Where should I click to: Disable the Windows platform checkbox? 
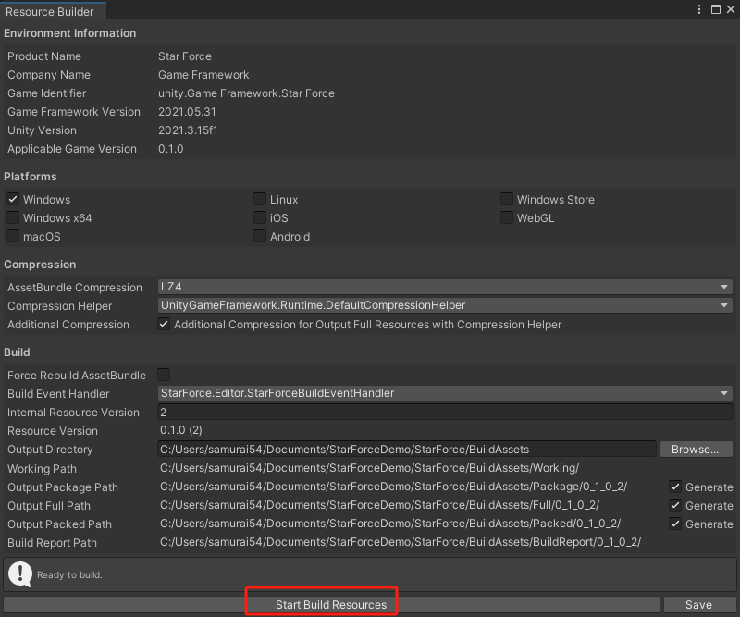[x=13, y=198]
